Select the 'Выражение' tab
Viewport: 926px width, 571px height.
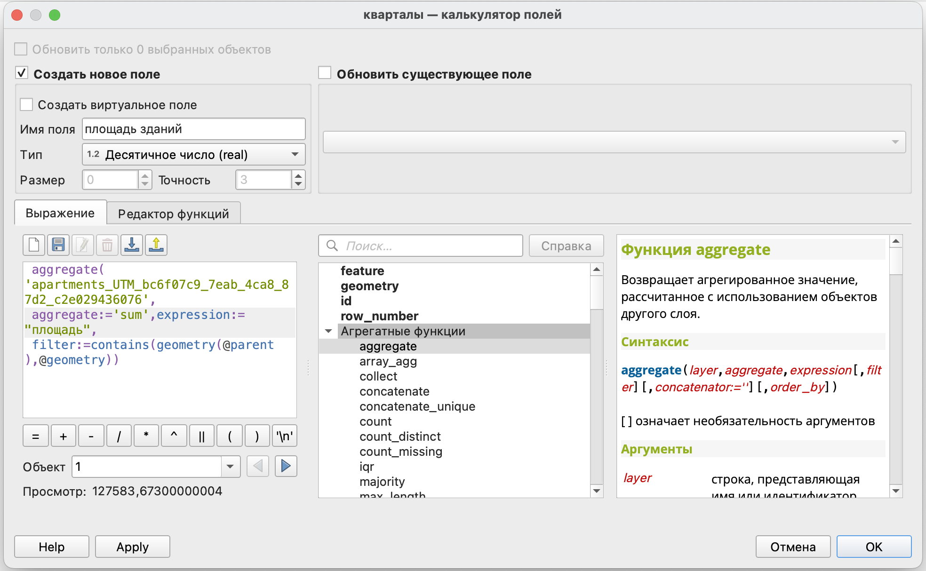pyautogui.click(x=60, y=213)
